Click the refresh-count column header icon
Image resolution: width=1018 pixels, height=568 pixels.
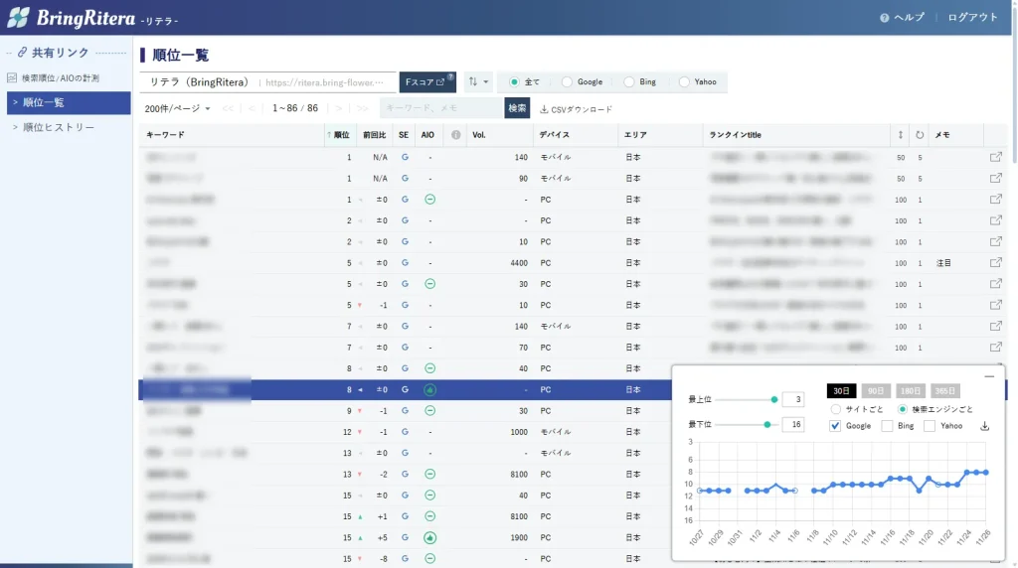(x=920, y=134)
